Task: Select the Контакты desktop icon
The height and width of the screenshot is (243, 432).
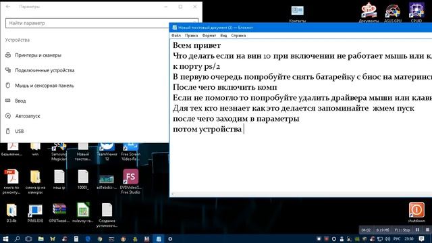Action: pos(297,13)
